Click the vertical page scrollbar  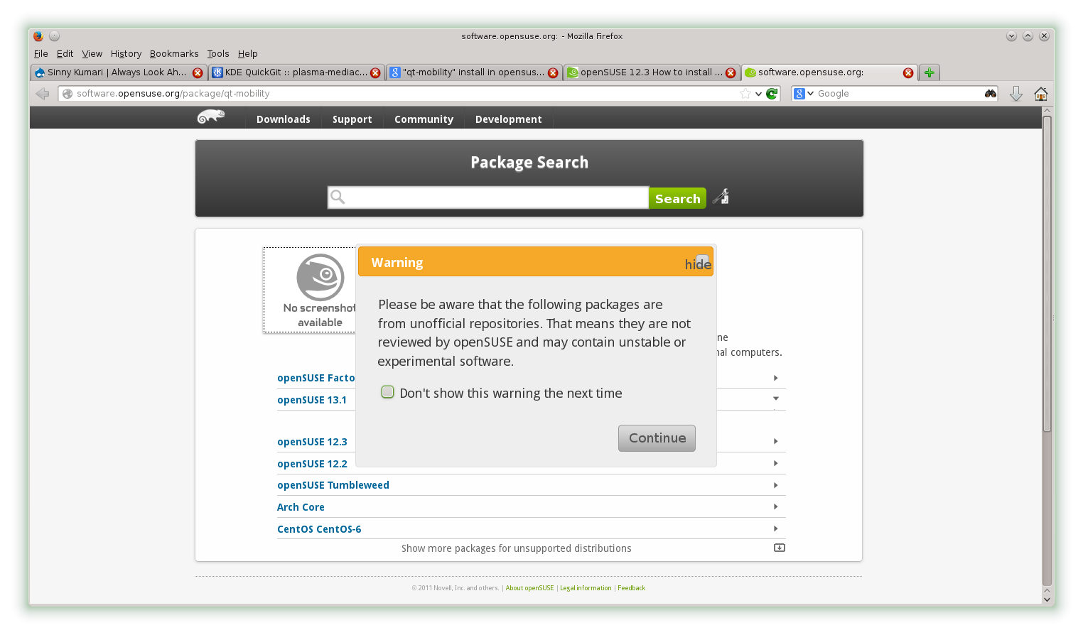(x=1047, y=273)
